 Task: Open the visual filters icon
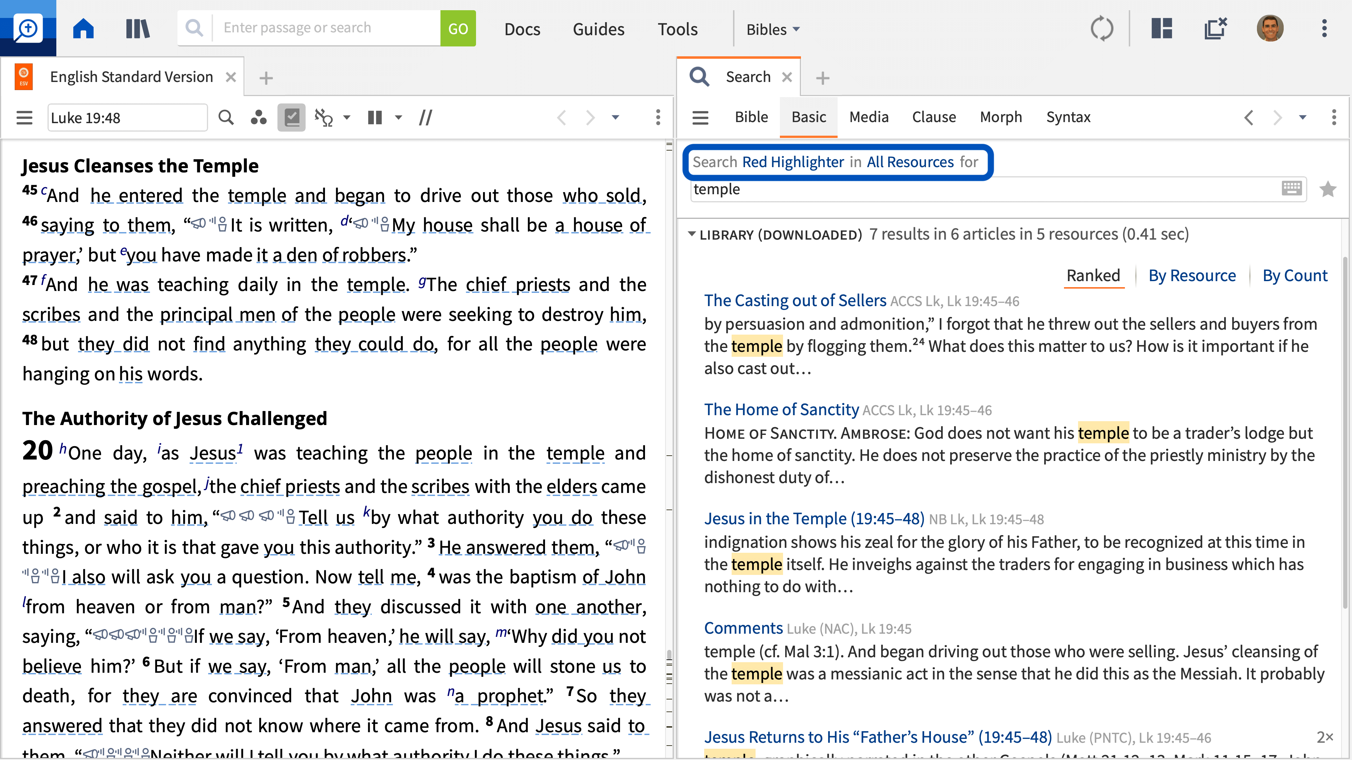(x=258, y=117)
